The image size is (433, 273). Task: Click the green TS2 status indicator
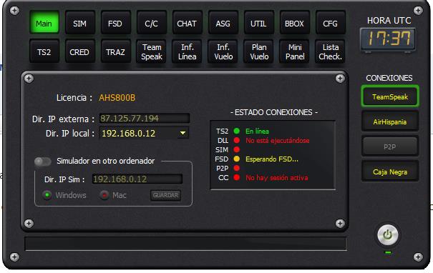point(237,131)
